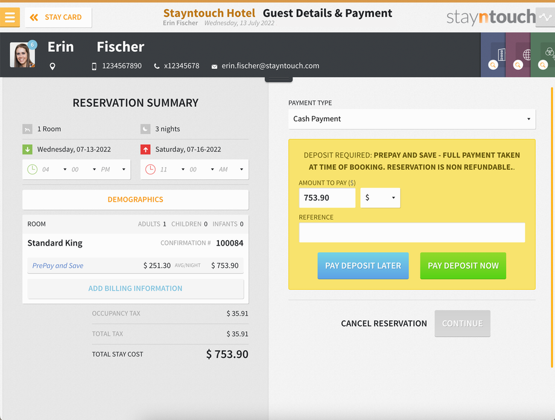Click confirmation number 100084
The height and width of the screenshot is (420, 555).
pos(230,243)
